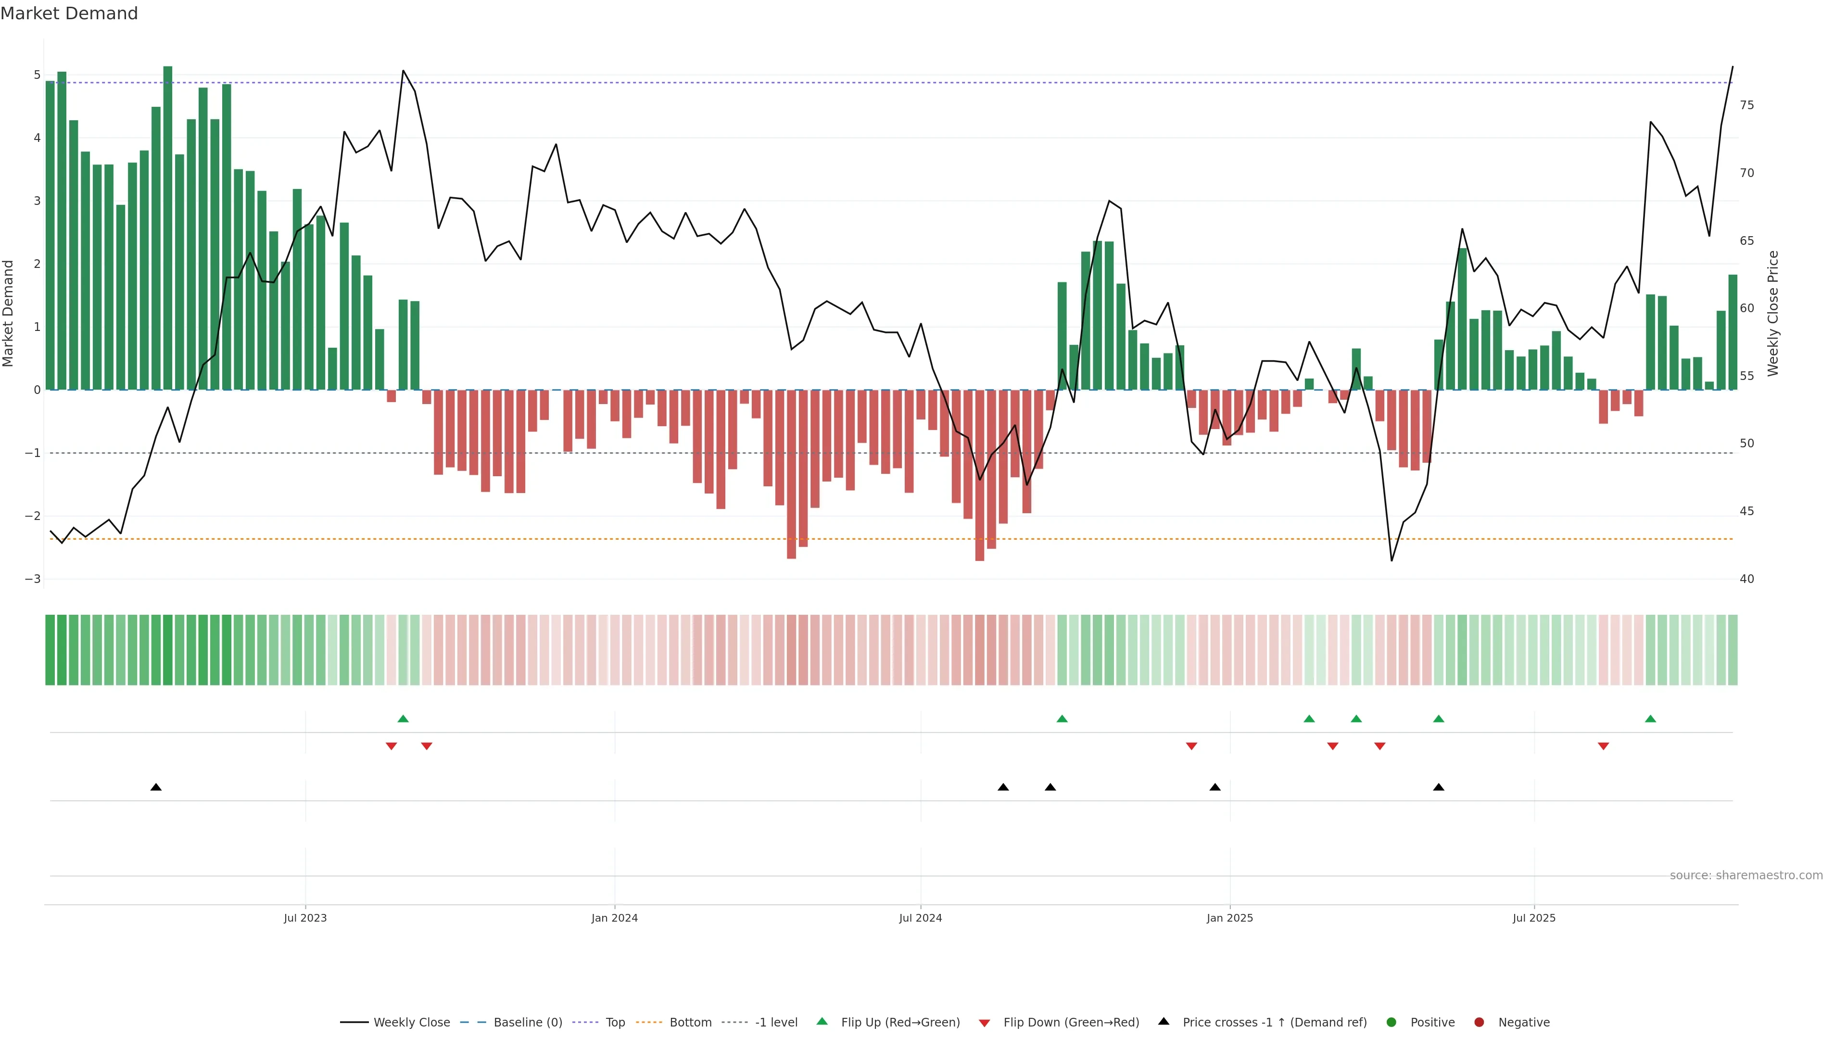
Task: Click the Market Demand chart title
Action: [x=69, y=13]
